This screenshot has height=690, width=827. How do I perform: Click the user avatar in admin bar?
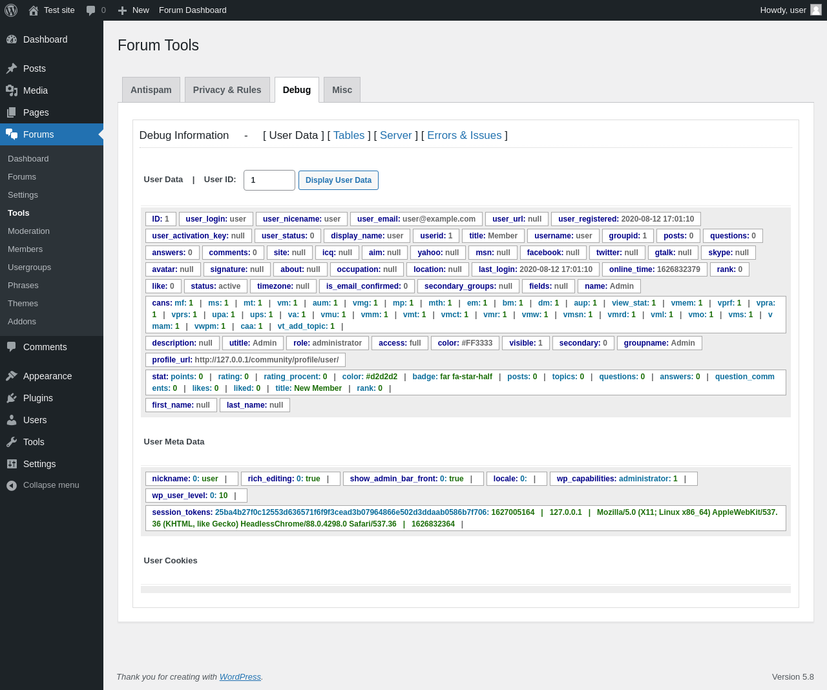(816, 10)
